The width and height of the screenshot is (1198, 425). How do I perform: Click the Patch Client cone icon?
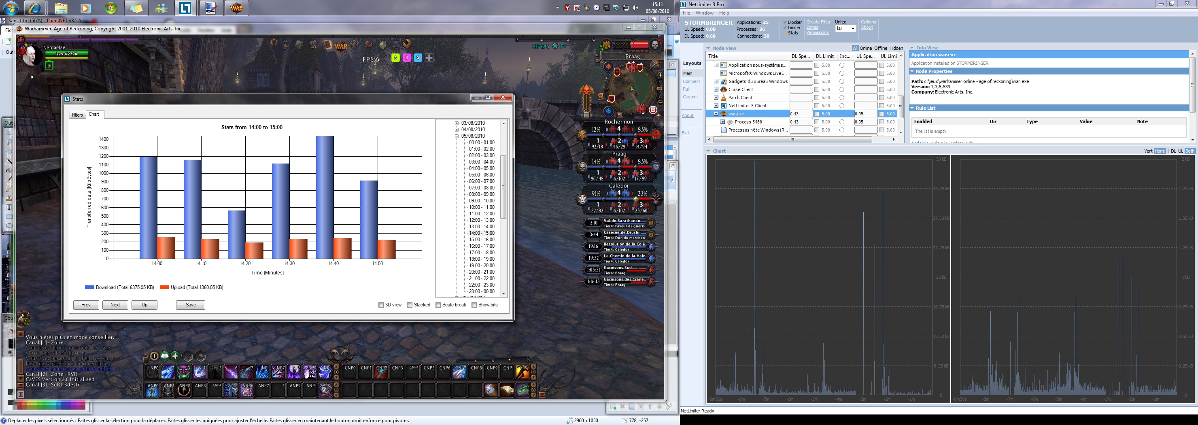[x=724, y=98]
